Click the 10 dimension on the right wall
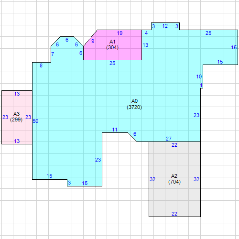239x239 pixels. [199, 76]
